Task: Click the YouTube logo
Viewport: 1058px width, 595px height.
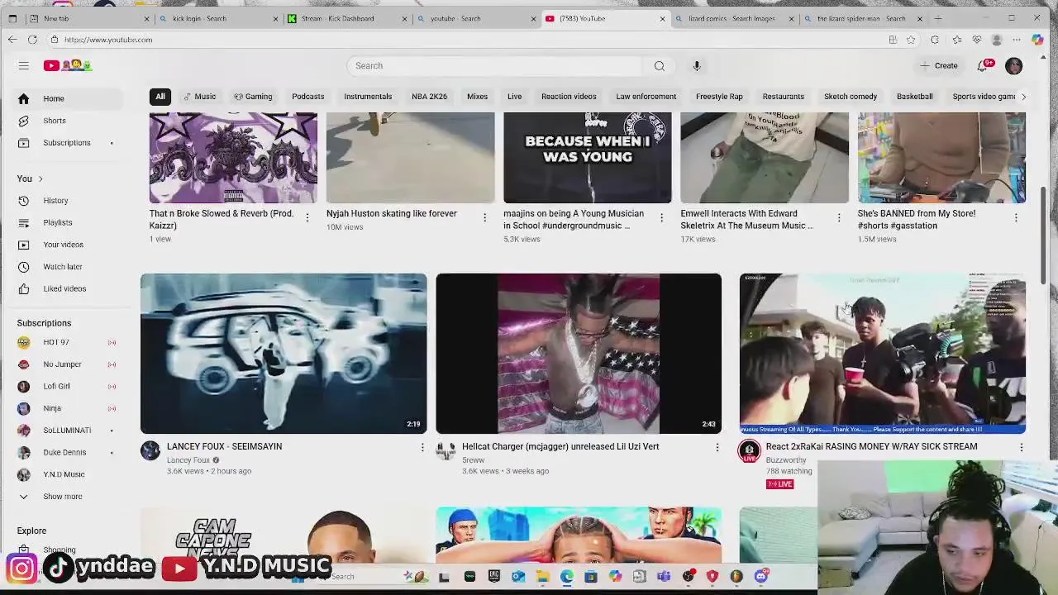Action: coord(68,65)
